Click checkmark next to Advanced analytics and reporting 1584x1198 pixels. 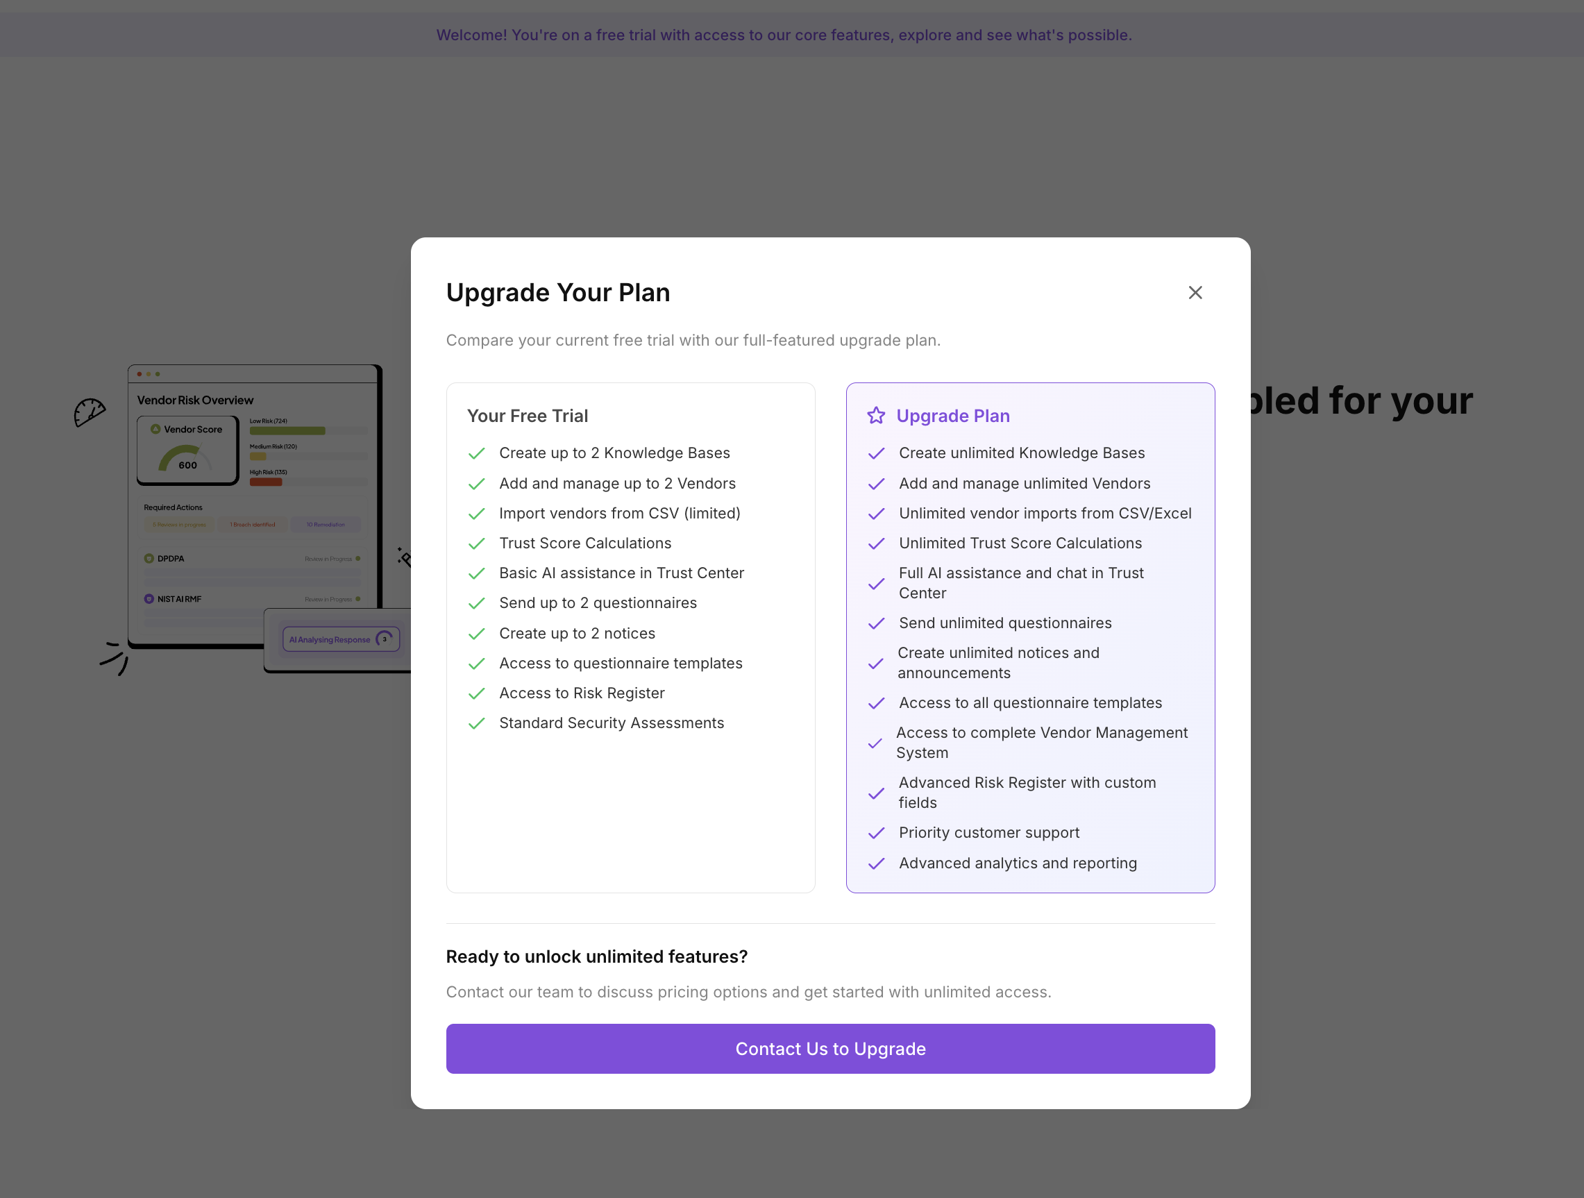click(876, 863)
